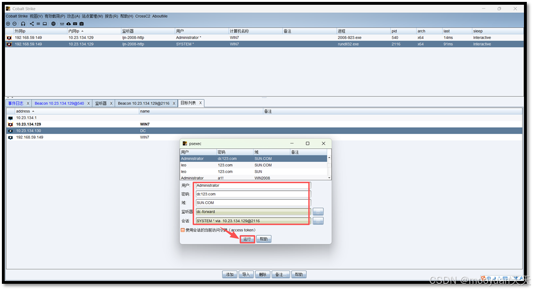Image resolution: width=533 pixels, height=290 pixels.
Task: Select credential row leo with domain SUN
Action: tap(253, 172)
